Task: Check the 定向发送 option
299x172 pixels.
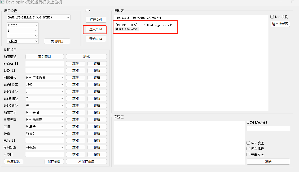Action: pos(248,155)
